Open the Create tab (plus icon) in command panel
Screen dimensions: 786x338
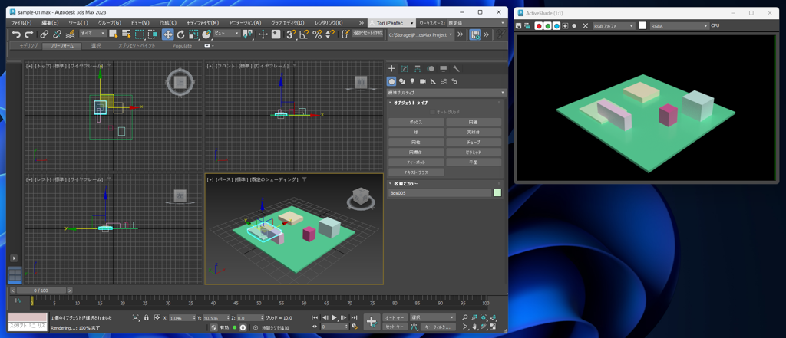[392, 69]
